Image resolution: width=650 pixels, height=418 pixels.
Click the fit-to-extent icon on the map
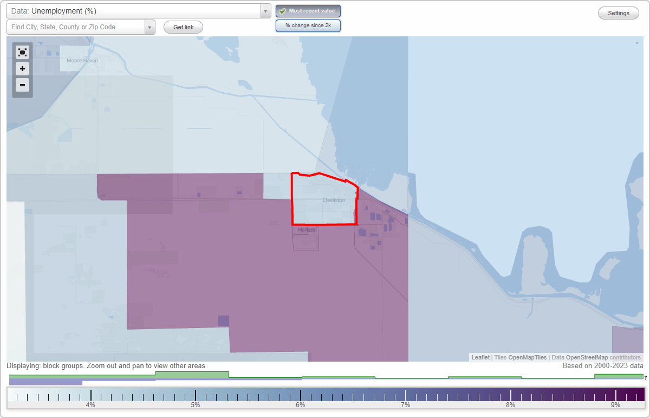[x=22, y=52]
